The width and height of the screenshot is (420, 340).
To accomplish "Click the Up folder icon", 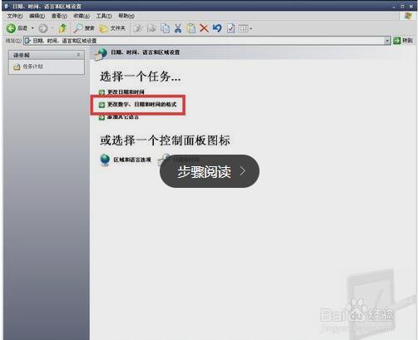I will click(63, 28).
